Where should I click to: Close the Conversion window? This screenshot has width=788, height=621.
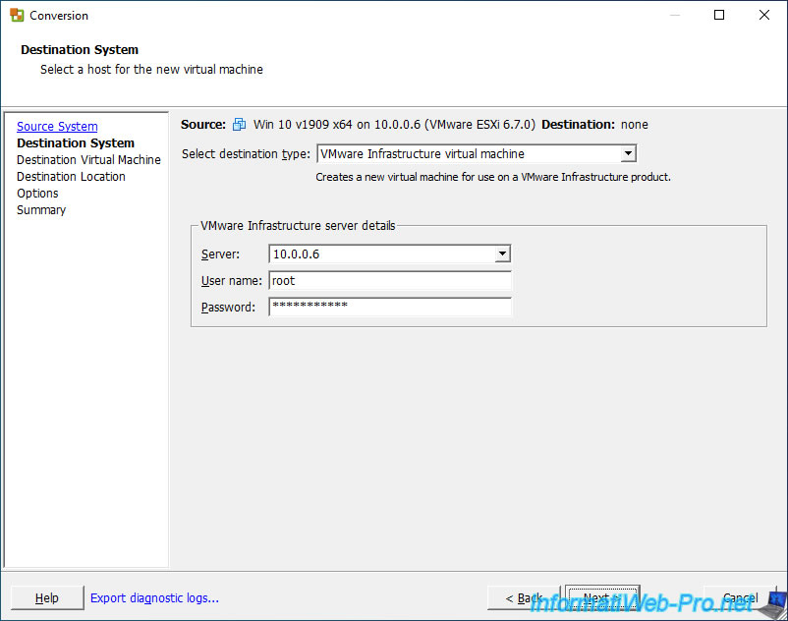764,15
